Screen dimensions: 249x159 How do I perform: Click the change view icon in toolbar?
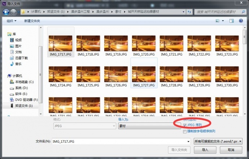[218, 21]
